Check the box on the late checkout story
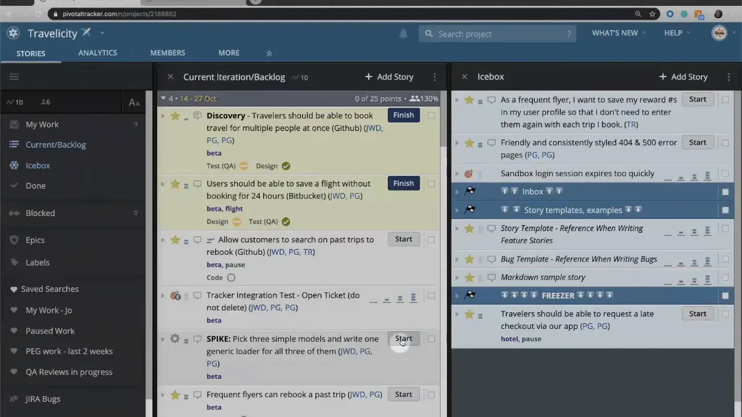This screenshot has height=417, width=742. point(725,314)
